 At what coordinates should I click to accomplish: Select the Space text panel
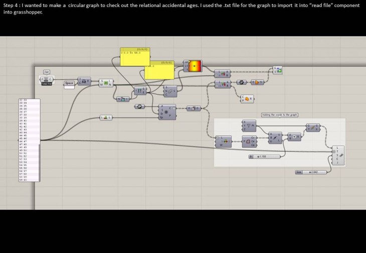tap(69, 83)
